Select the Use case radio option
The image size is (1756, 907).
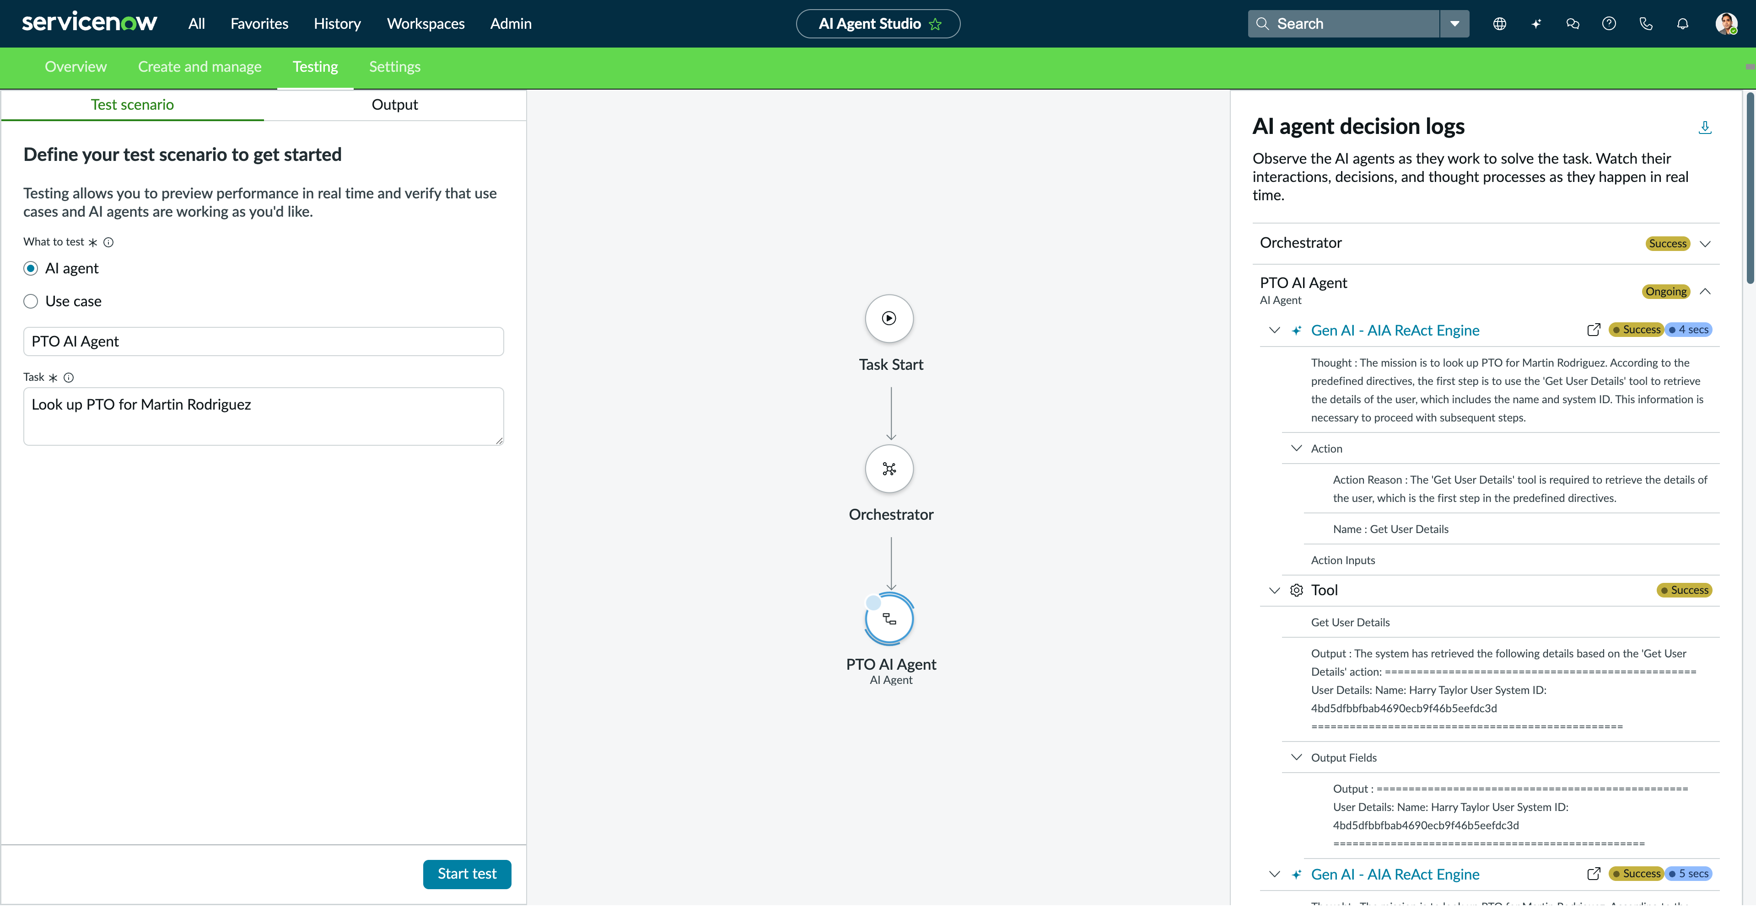coord(31,301)
